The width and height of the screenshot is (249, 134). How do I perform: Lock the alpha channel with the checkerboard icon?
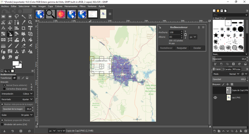(232, 84)
